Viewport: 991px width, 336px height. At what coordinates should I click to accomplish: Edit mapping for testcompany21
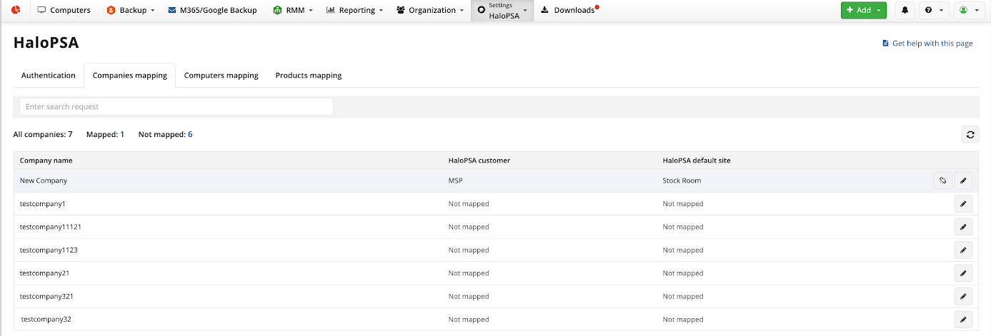click(963, 273)
